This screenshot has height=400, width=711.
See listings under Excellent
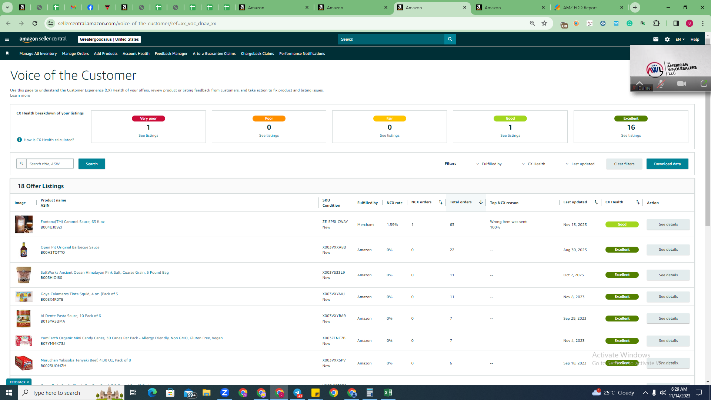631,136
